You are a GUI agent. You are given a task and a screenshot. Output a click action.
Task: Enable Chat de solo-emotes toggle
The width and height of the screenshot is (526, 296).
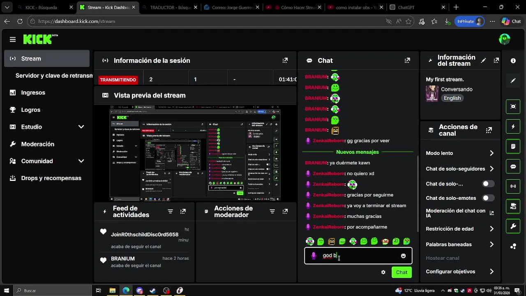[488, 198]
